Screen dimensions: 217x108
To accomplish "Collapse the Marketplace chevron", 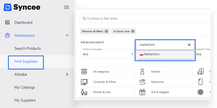I will pyautogui.click(x=67, y=35).
